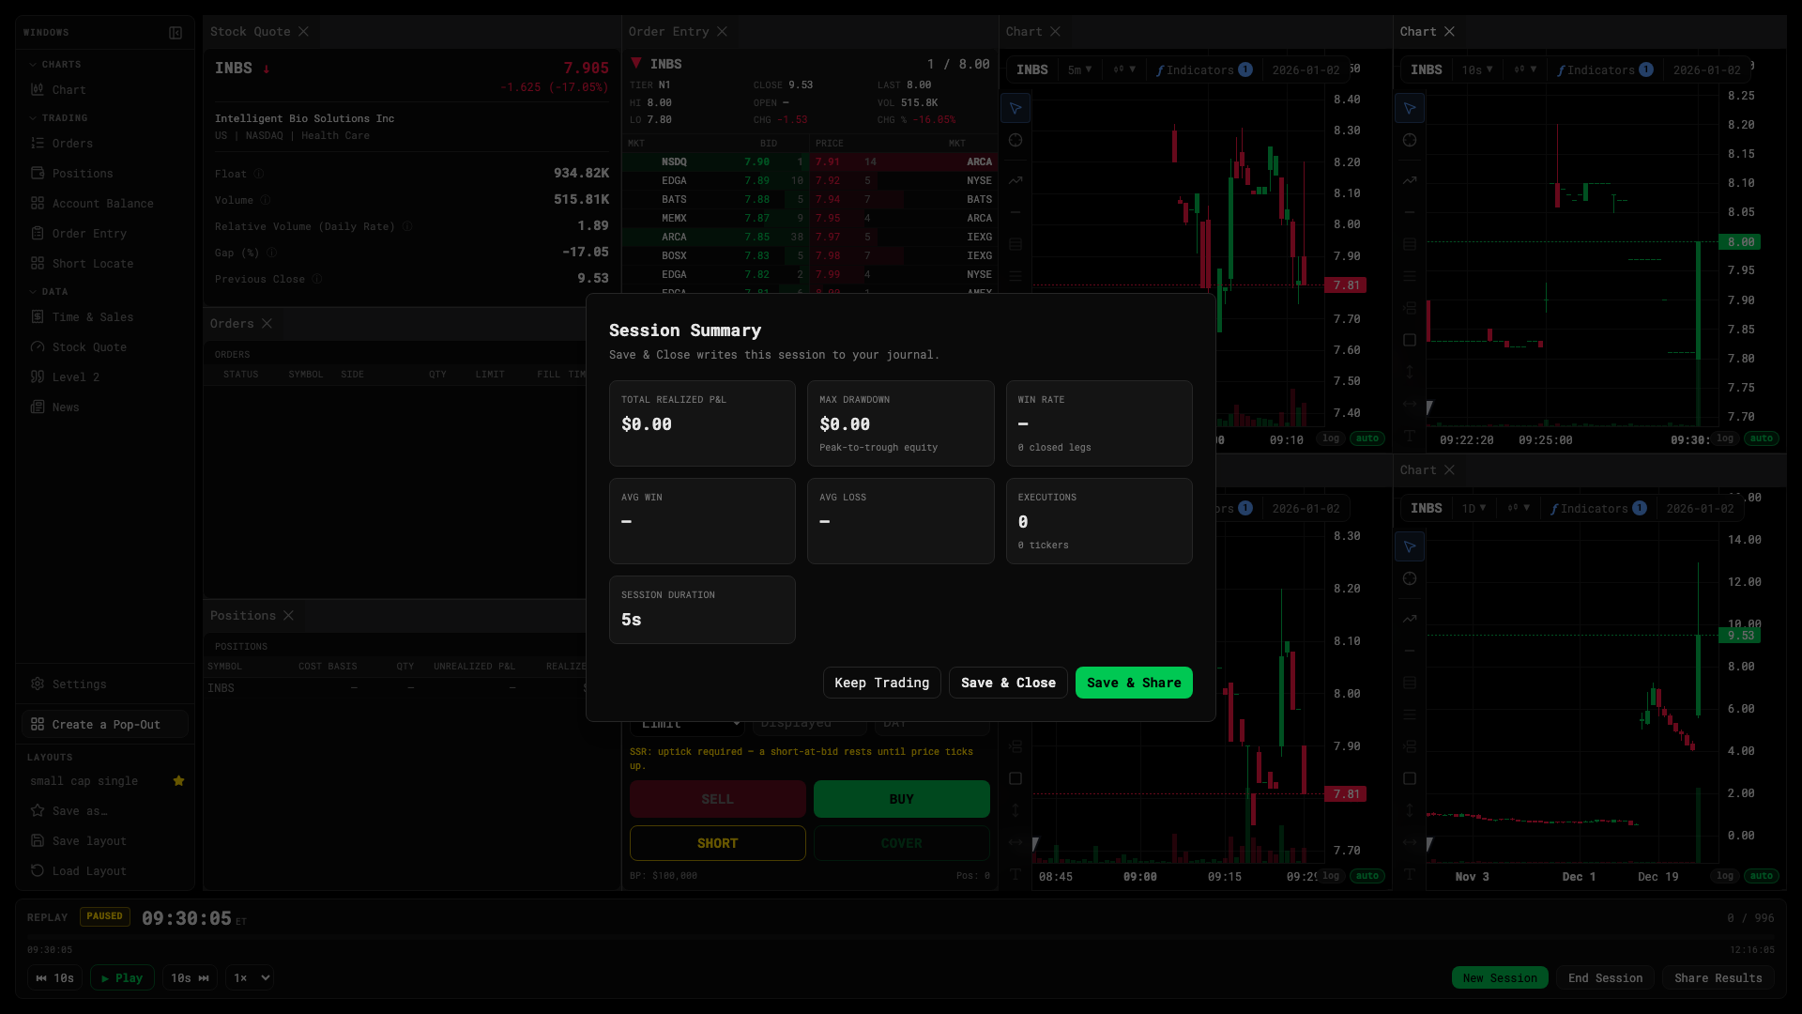Select the text tool on the 1D chart
Screen dimensions: 1802x1014
coord(1410,874)
